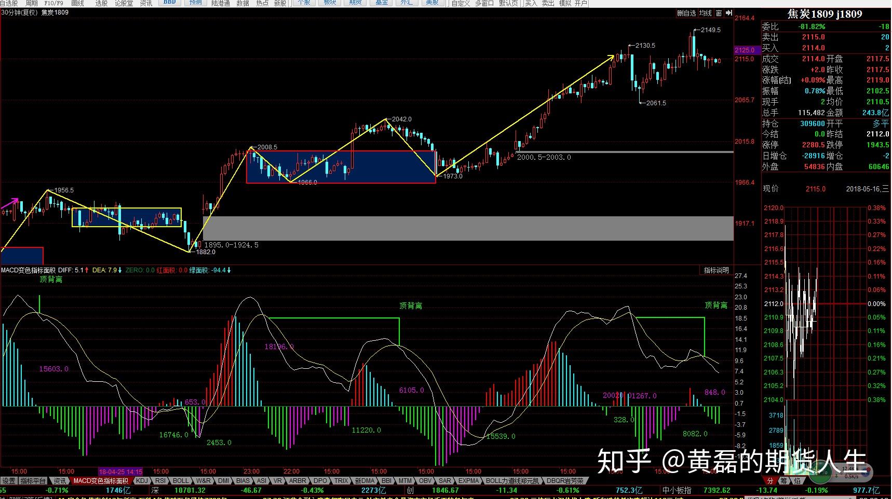
Task: Click 默认页 default page in top toolbar
Action: 508,3
